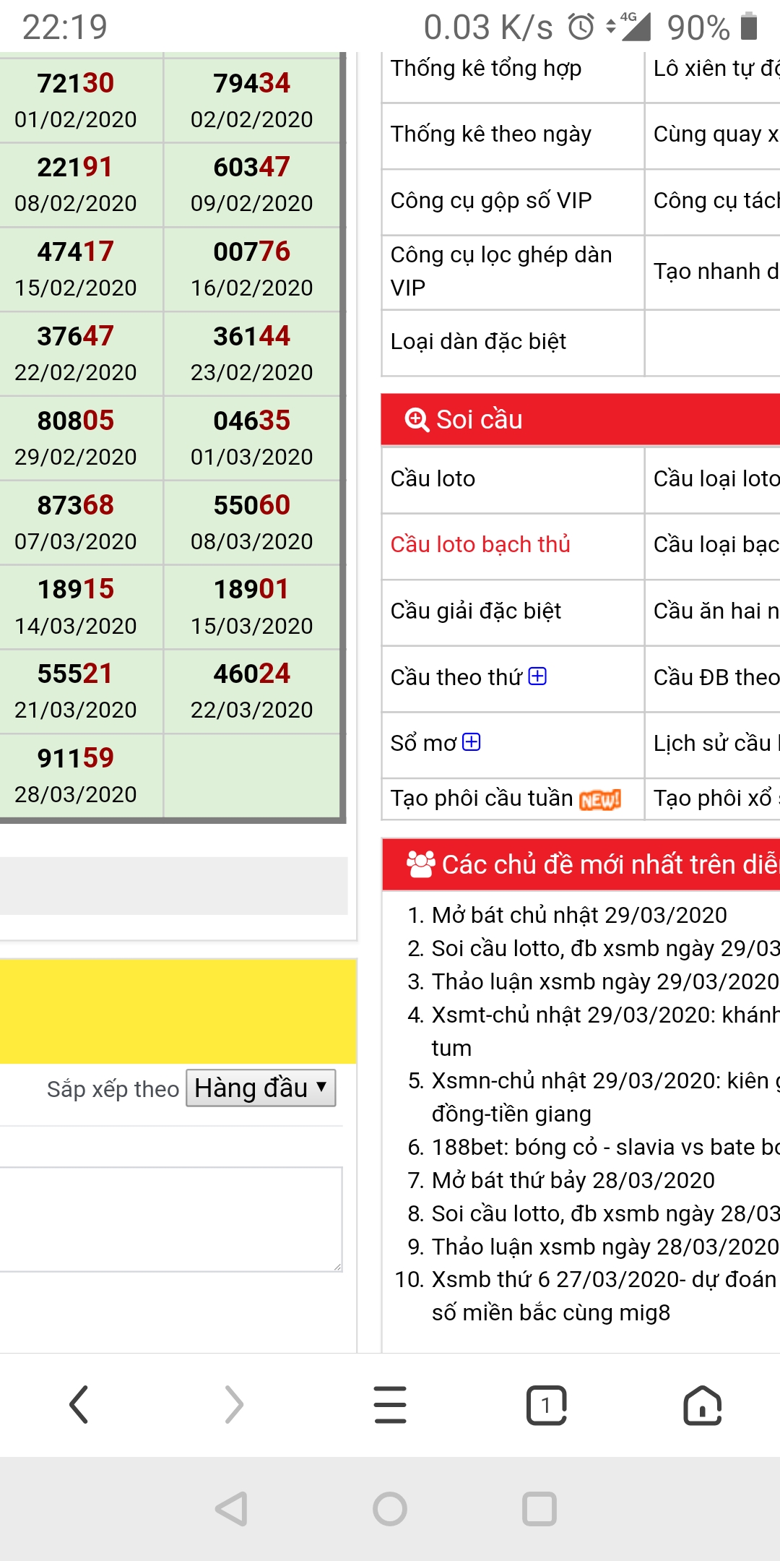The width and height of the screenshot is (780, 1561).
Task: Open topic Mở bát chủ nhật 29/03/2020
Action: point(578,915)
